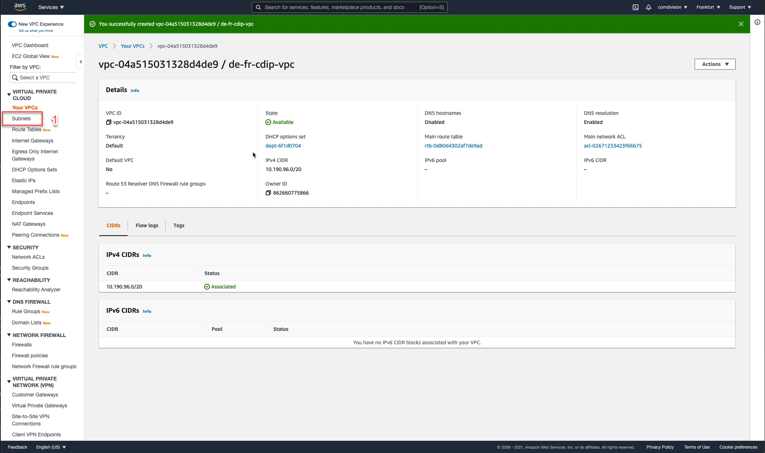Image resolution: width=765 pixels, height=453 pixels.
Task: Open Firewall policies in the sidebar
Action: point(30,356)
